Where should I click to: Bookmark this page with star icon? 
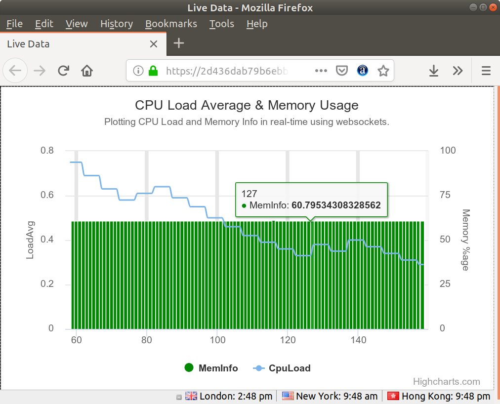[383, 71]
